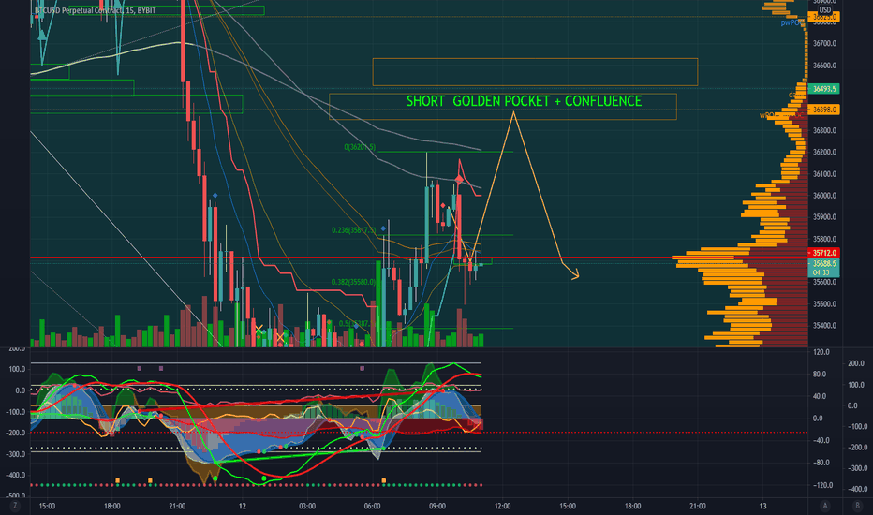873x515 pixels.
Task: Click the 120.0 indicator scale value
Action: [821, 352]
